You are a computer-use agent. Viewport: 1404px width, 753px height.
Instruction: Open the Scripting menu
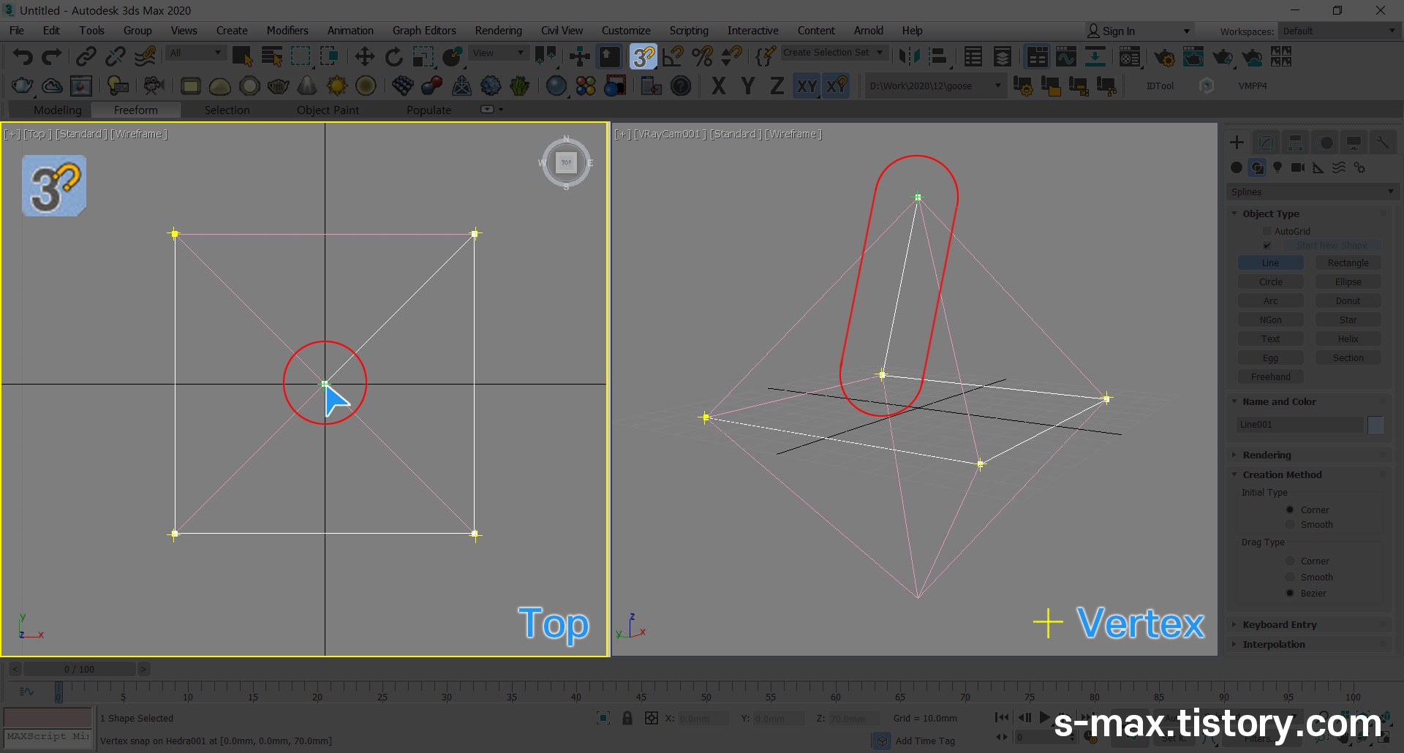coord(689,31)
